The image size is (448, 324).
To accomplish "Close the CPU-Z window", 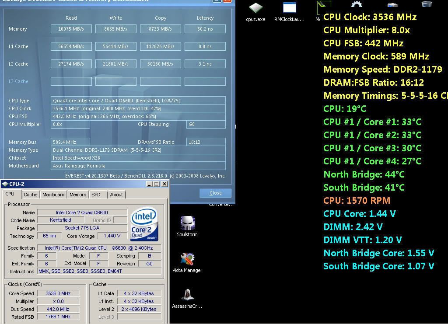I will 164,184.
